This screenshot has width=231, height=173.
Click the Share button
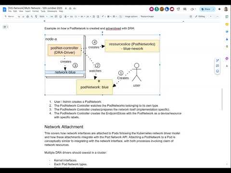[x=206, y=9]
